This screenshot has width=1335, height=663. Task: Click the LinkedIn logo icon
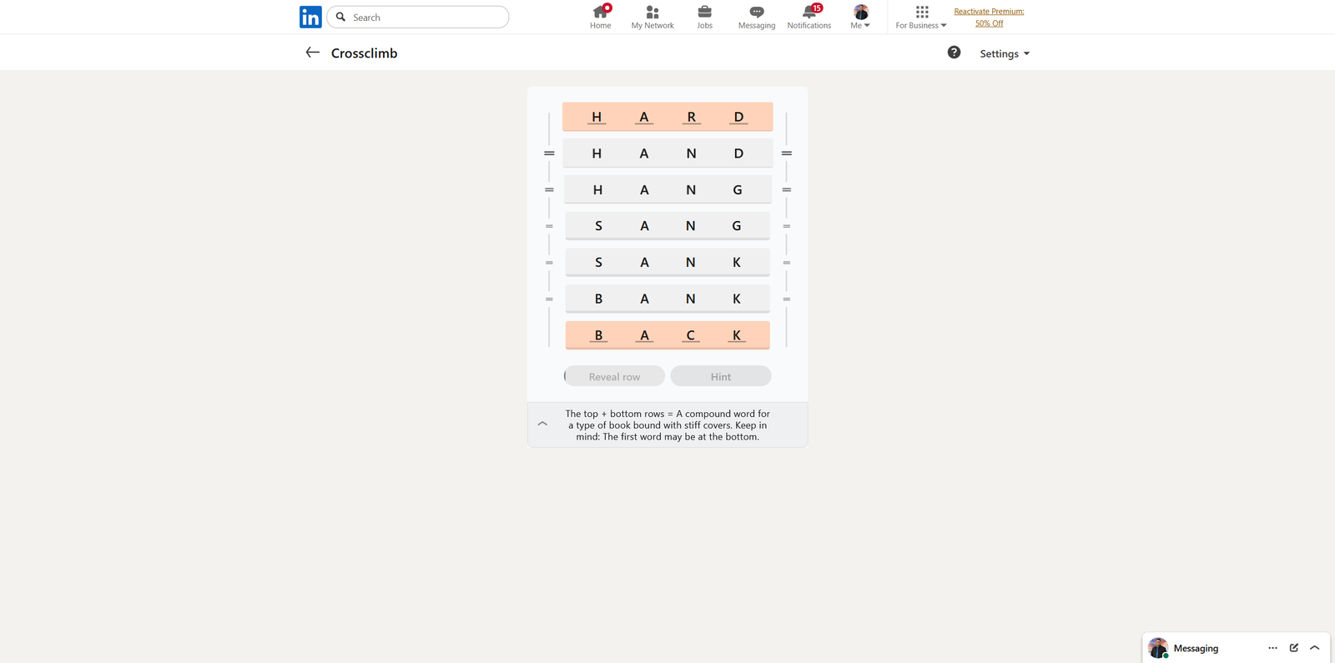310,17
